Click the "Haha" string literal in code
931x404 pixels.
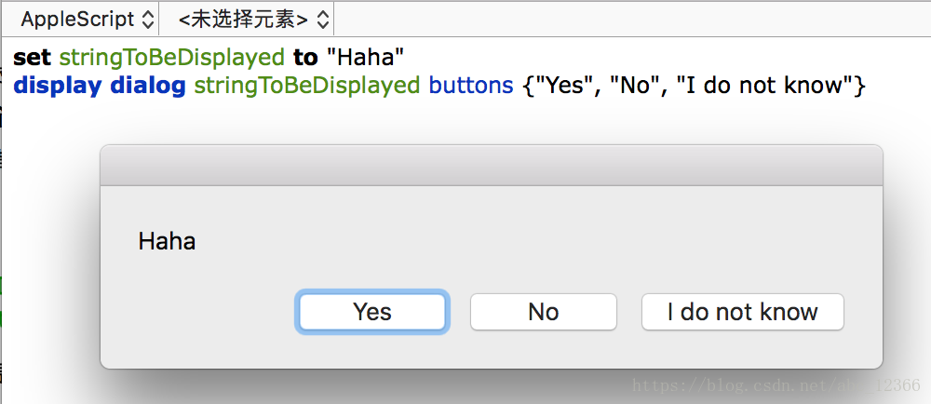click(365, 58)
